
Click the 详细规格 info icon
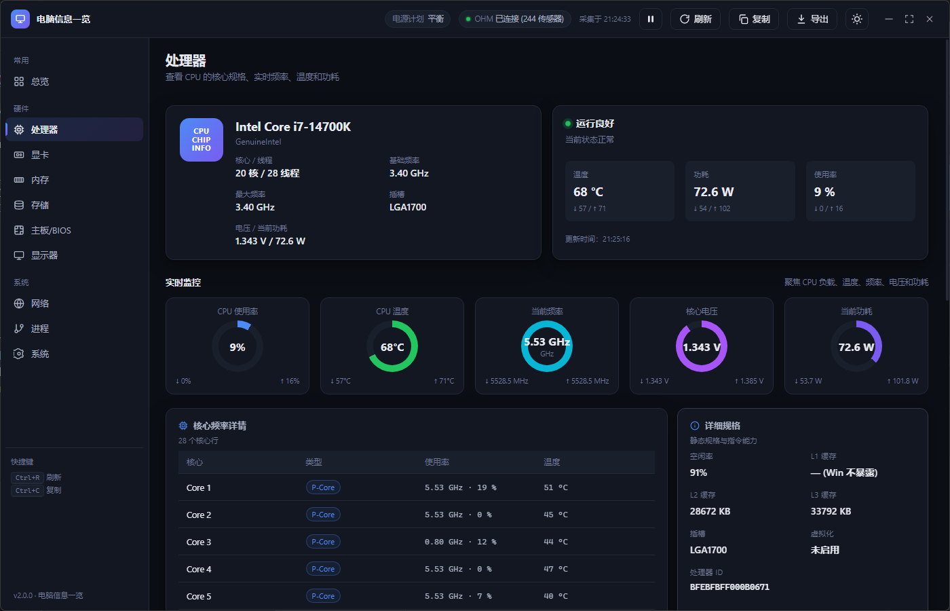click(x=695, y=426)
